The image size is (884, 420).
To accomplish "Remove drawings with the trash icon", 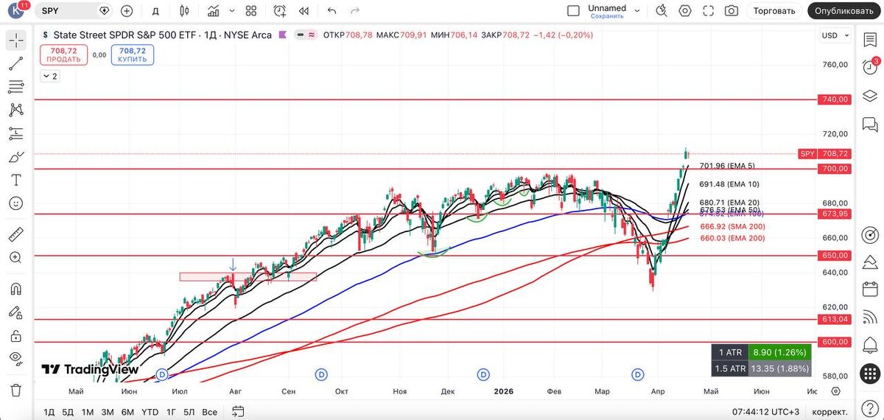I will pos(15,390).
